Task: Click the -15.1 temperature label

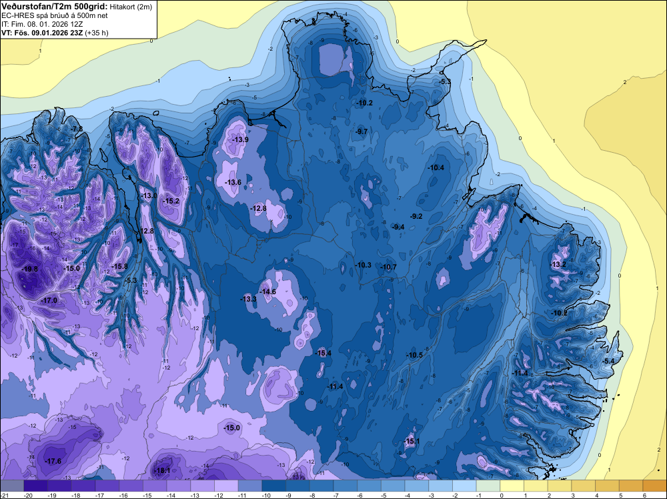Action: (x=412, y=441)
